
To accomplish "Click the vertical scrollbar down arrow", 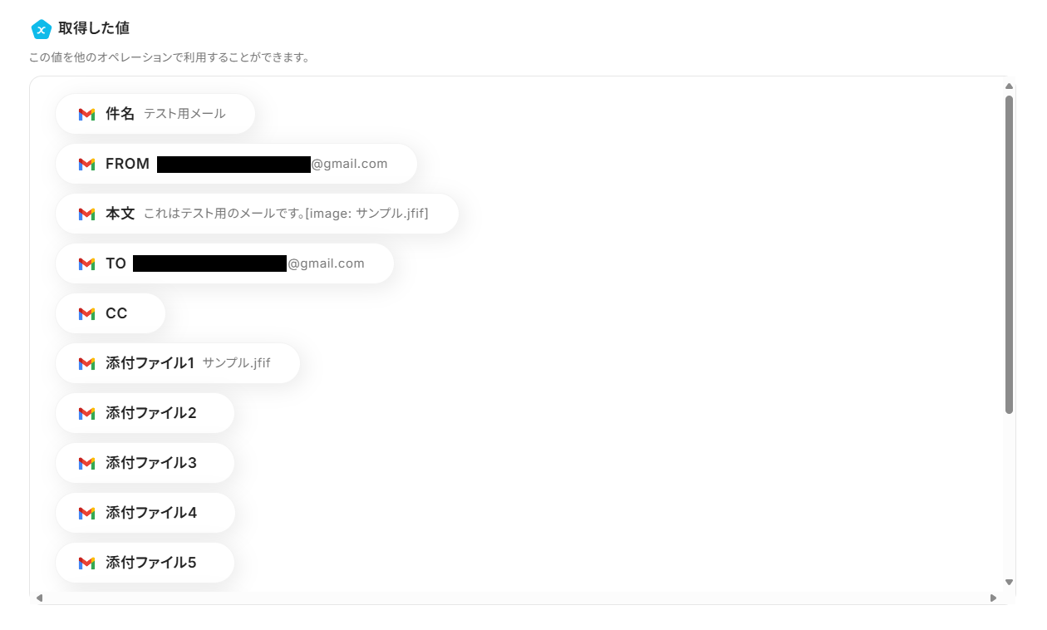I will 1009,583.
